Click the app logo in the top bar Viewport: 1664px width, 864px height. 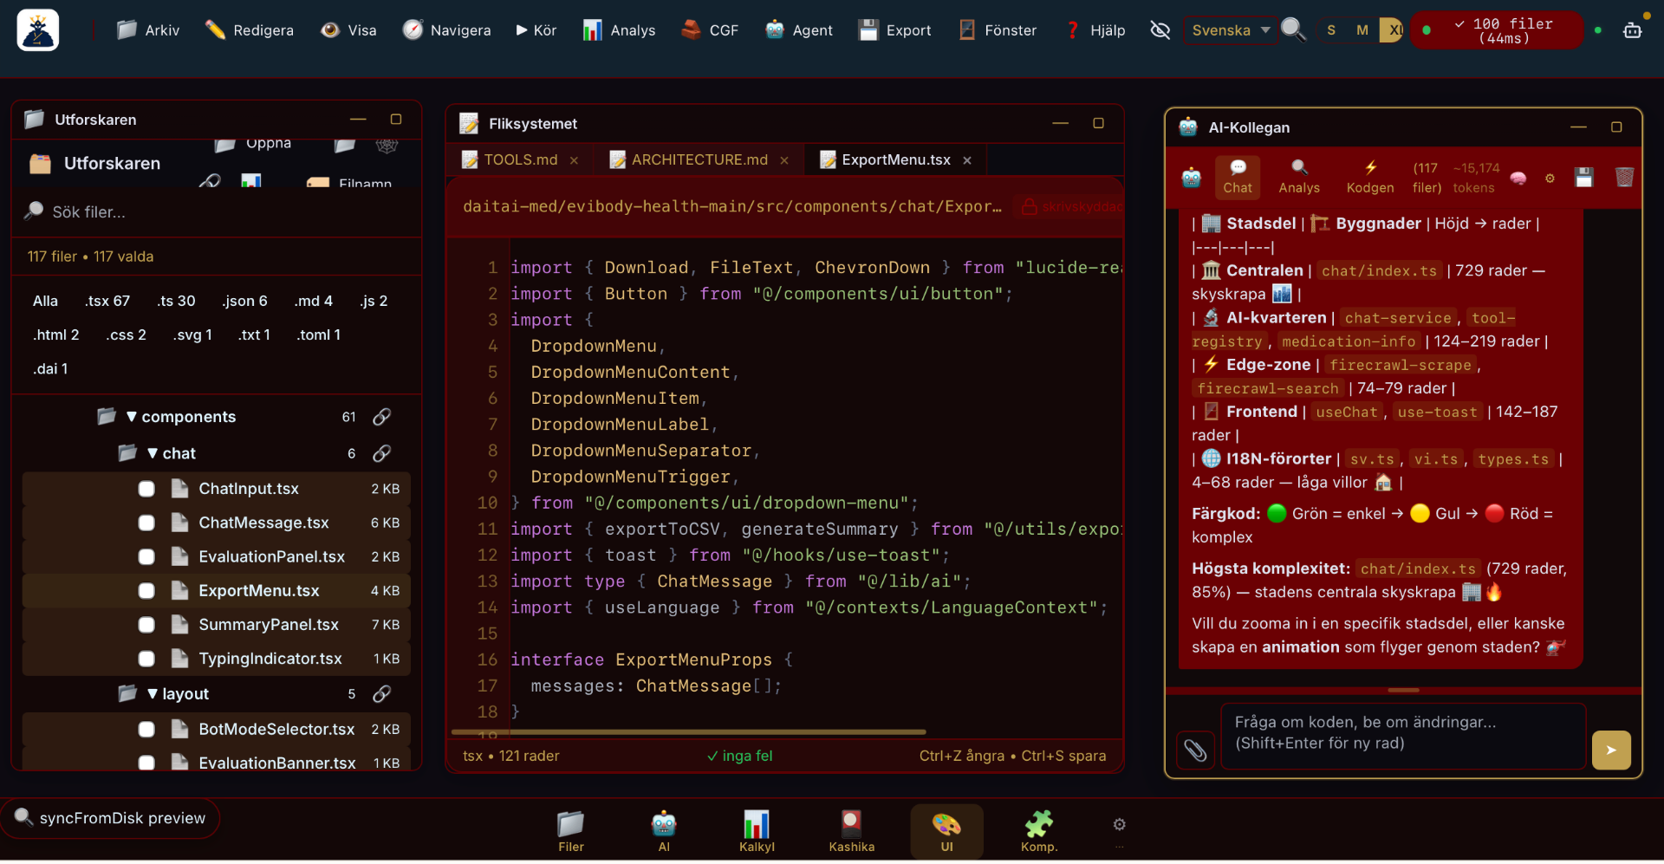tap(38, 30)
